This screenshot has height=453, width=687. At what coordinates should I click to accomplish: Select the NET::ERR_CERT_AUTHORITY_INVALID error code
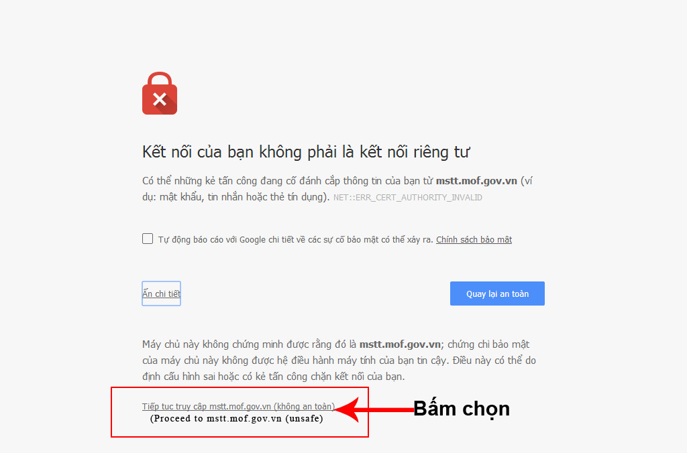[407, 198]
